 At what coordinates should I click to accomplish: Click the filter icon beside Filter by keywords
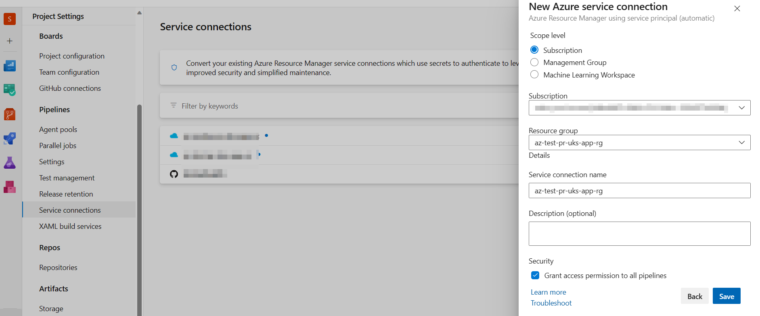click(174, 105)
